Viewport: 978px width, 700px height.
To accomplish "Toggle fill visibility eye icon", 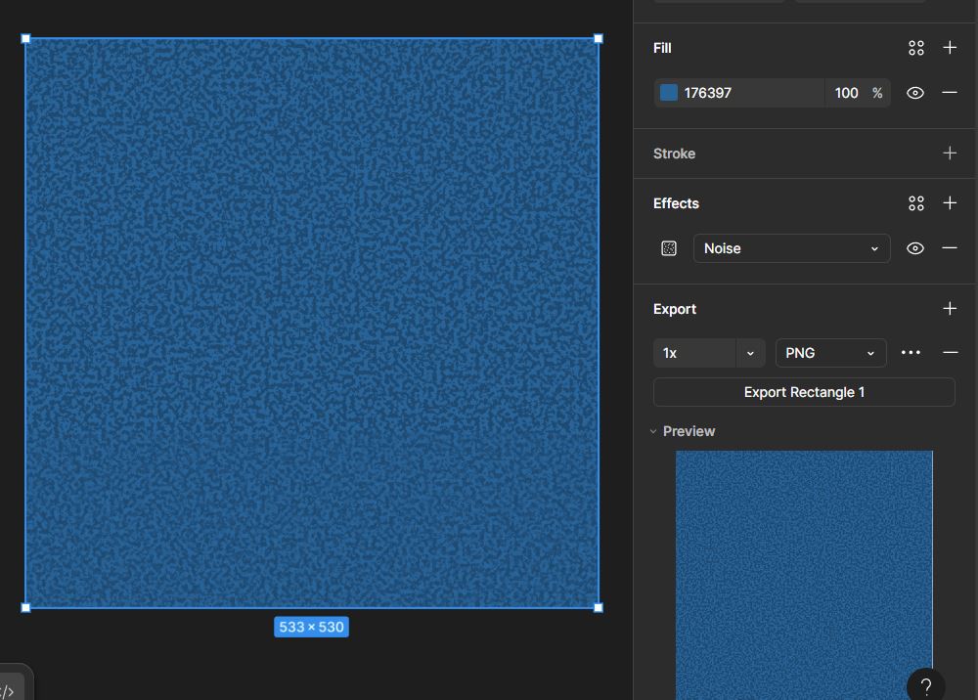I will 915,93.
